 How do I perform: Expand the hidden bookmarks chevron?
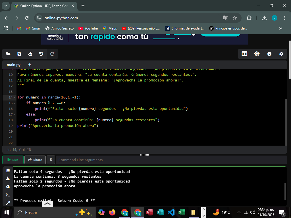point(281,28)
